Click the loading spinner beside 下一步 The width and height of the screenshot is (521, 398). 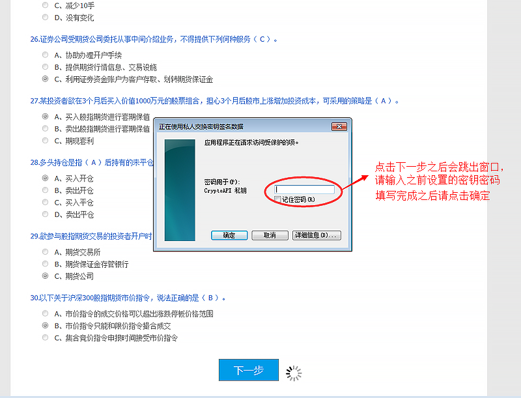pos(294,373)
